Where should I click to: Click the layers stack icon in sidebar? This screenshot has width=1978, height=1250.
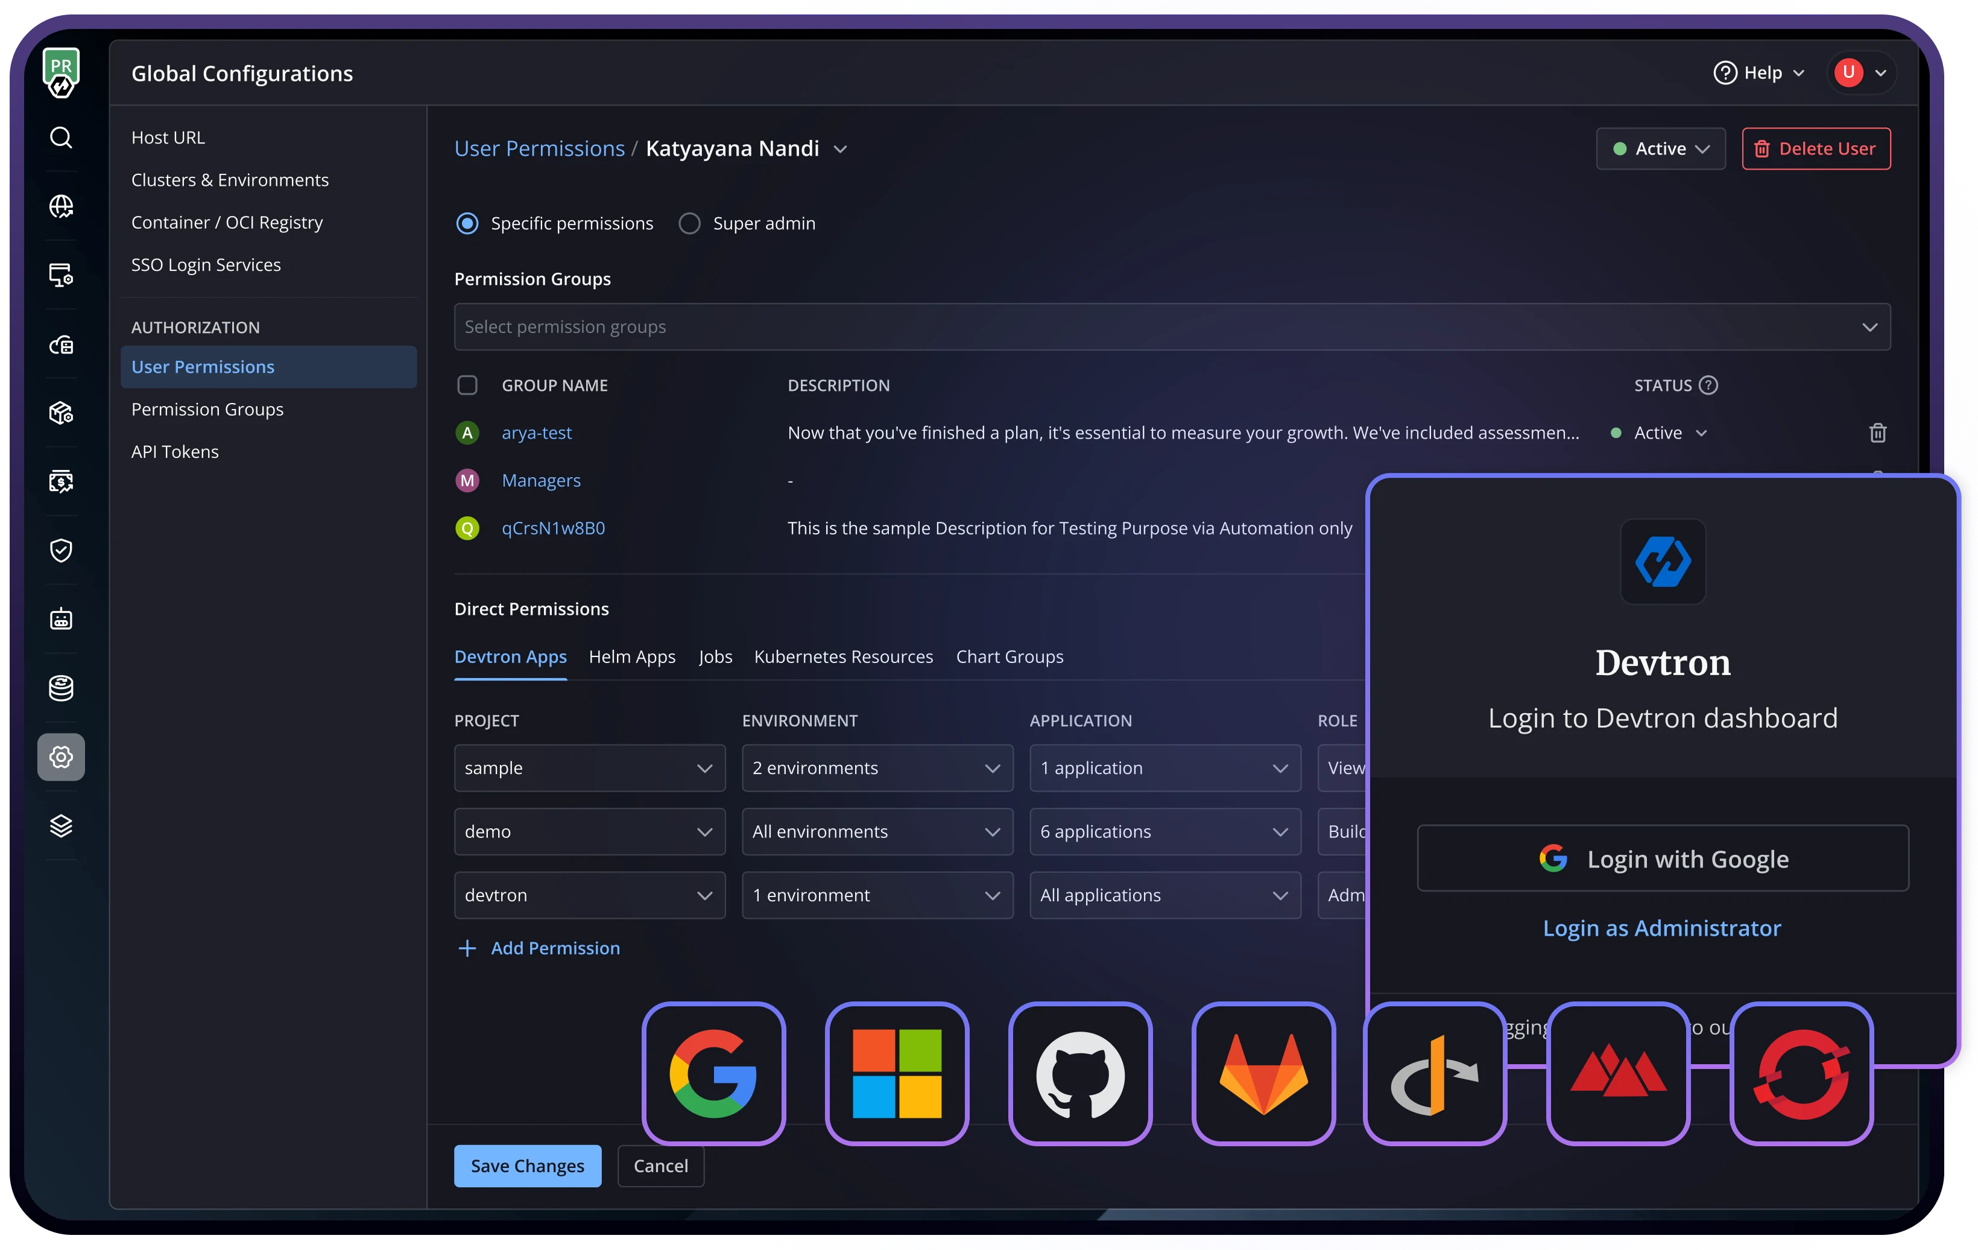tap(61, 825)
